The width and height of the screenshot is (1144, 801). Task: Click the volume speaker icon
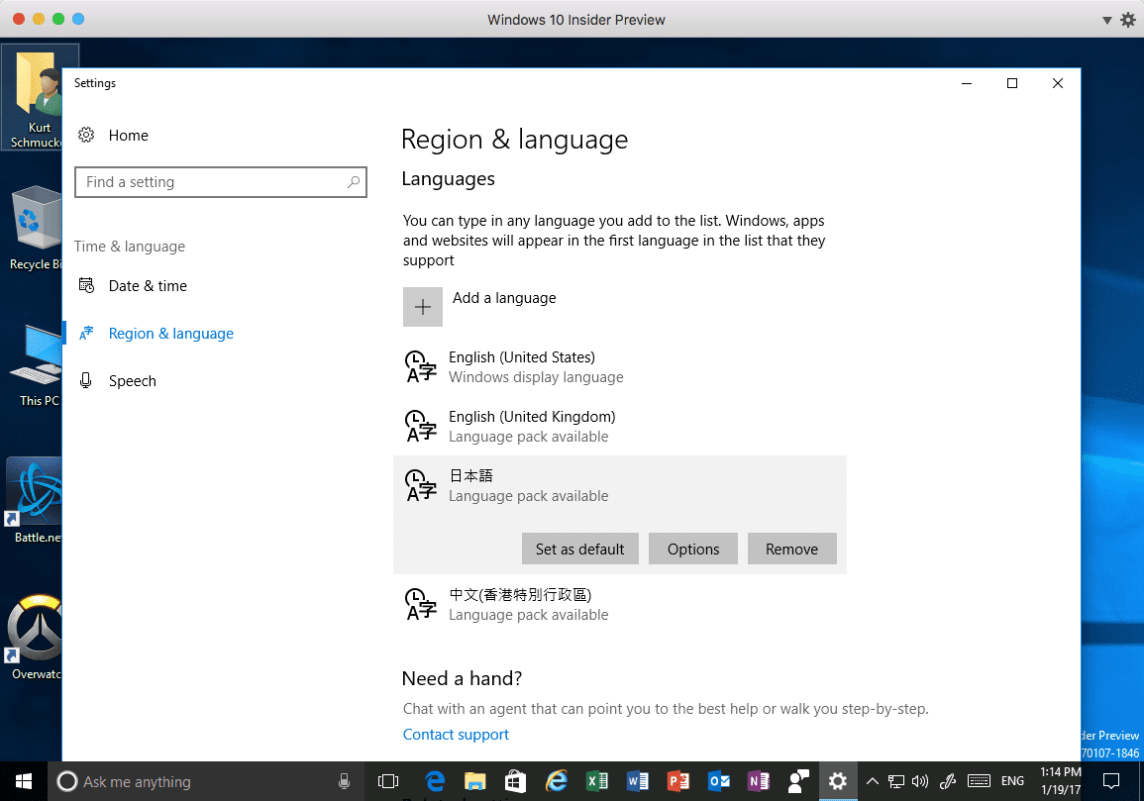click(921, 781)
